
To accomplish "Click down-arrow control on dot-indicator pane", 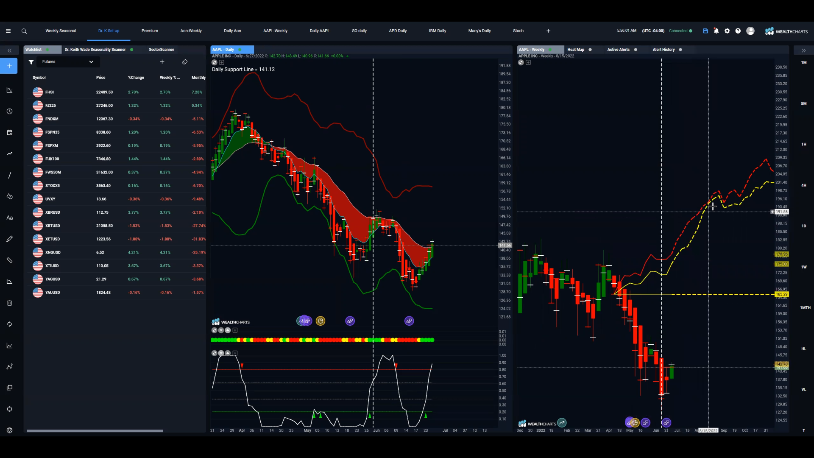I will [x=221, y=330].
